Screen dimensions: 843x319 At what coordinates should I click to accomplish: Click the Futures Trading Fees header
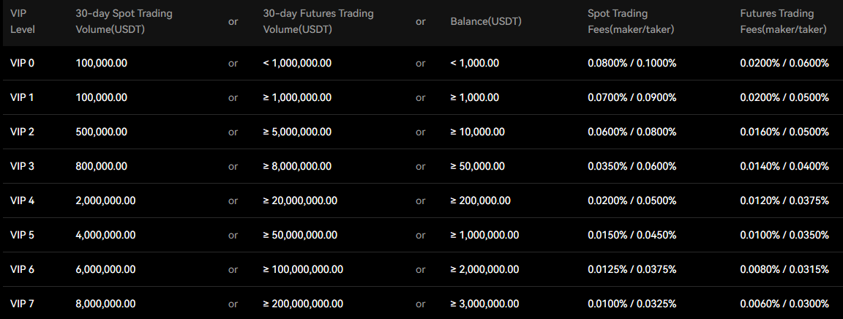coord(783,21)
